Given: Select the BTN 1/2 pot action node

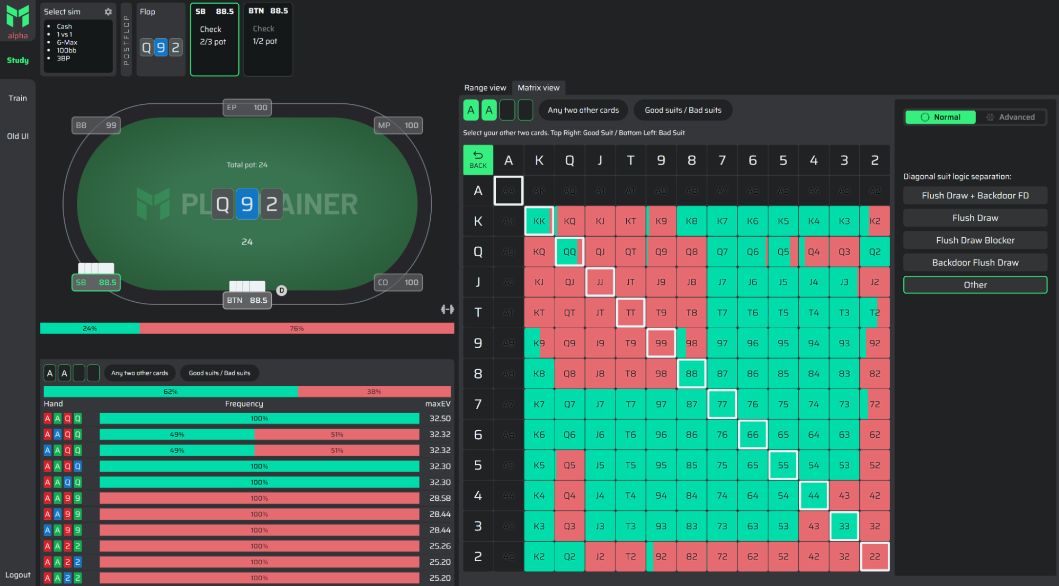Looking at the screenshot, I should point(265,41).
